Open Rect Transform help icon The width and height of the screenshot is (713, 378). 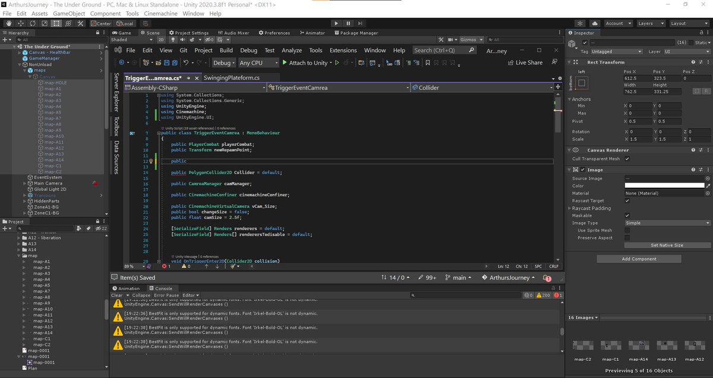[693, 62]
